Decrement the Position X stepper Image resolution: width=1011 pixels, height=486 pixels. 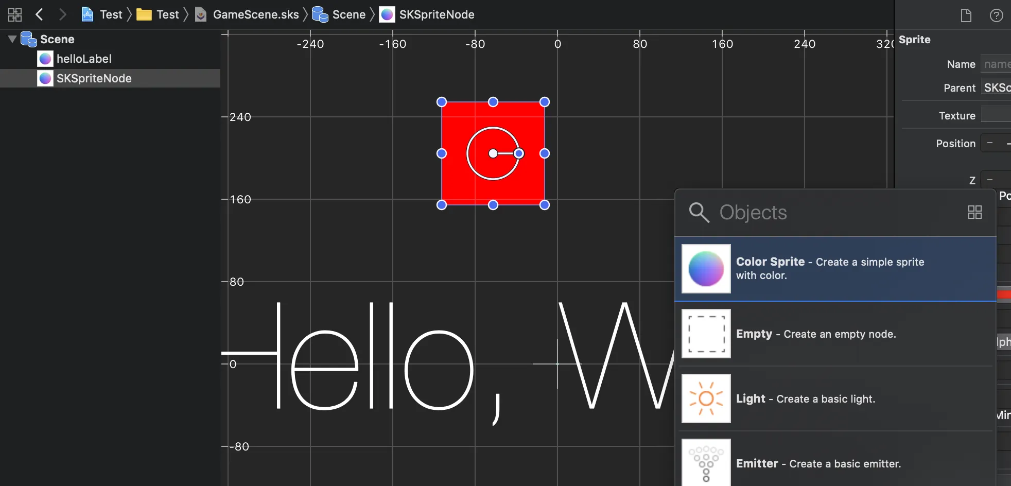click(x=990, y=143)
